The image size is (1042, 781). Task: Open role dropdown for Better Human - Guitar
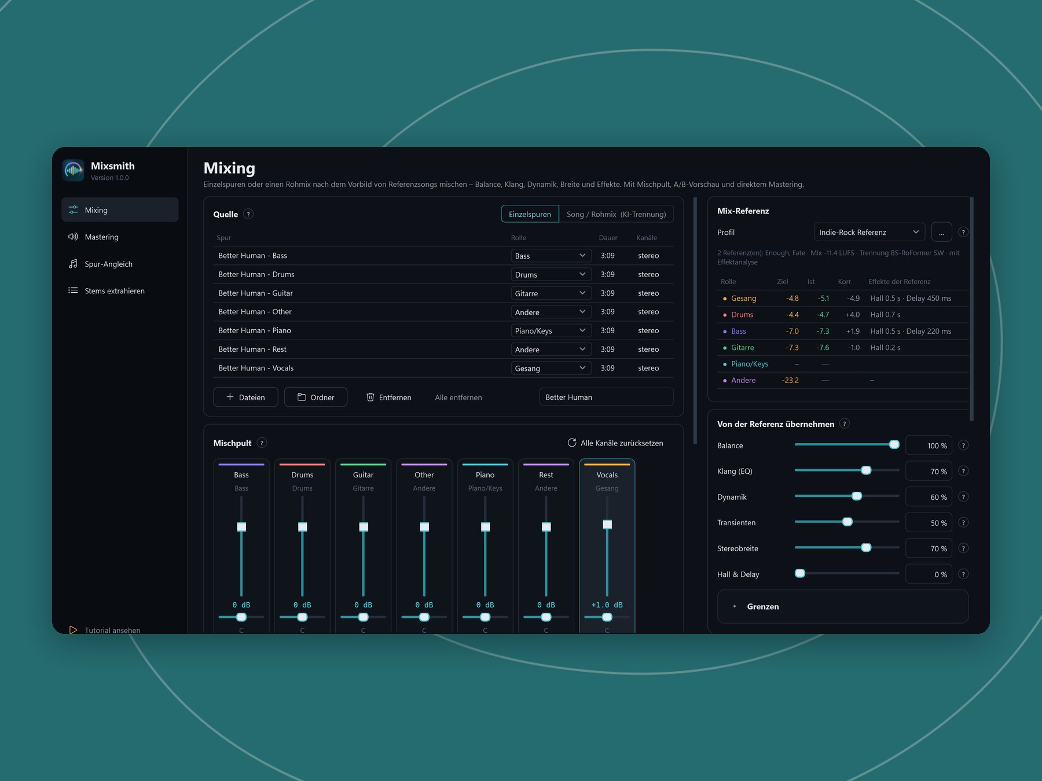[x=551, y=293]
